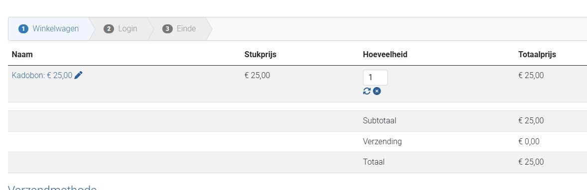587x190 pixels.
Task: Click the Hoeveelheid column header
Action: click(385, 55)
